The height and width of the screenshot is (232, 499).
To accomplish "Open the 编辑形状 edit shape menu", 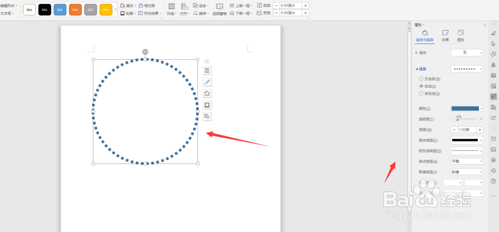I will 8,5.
